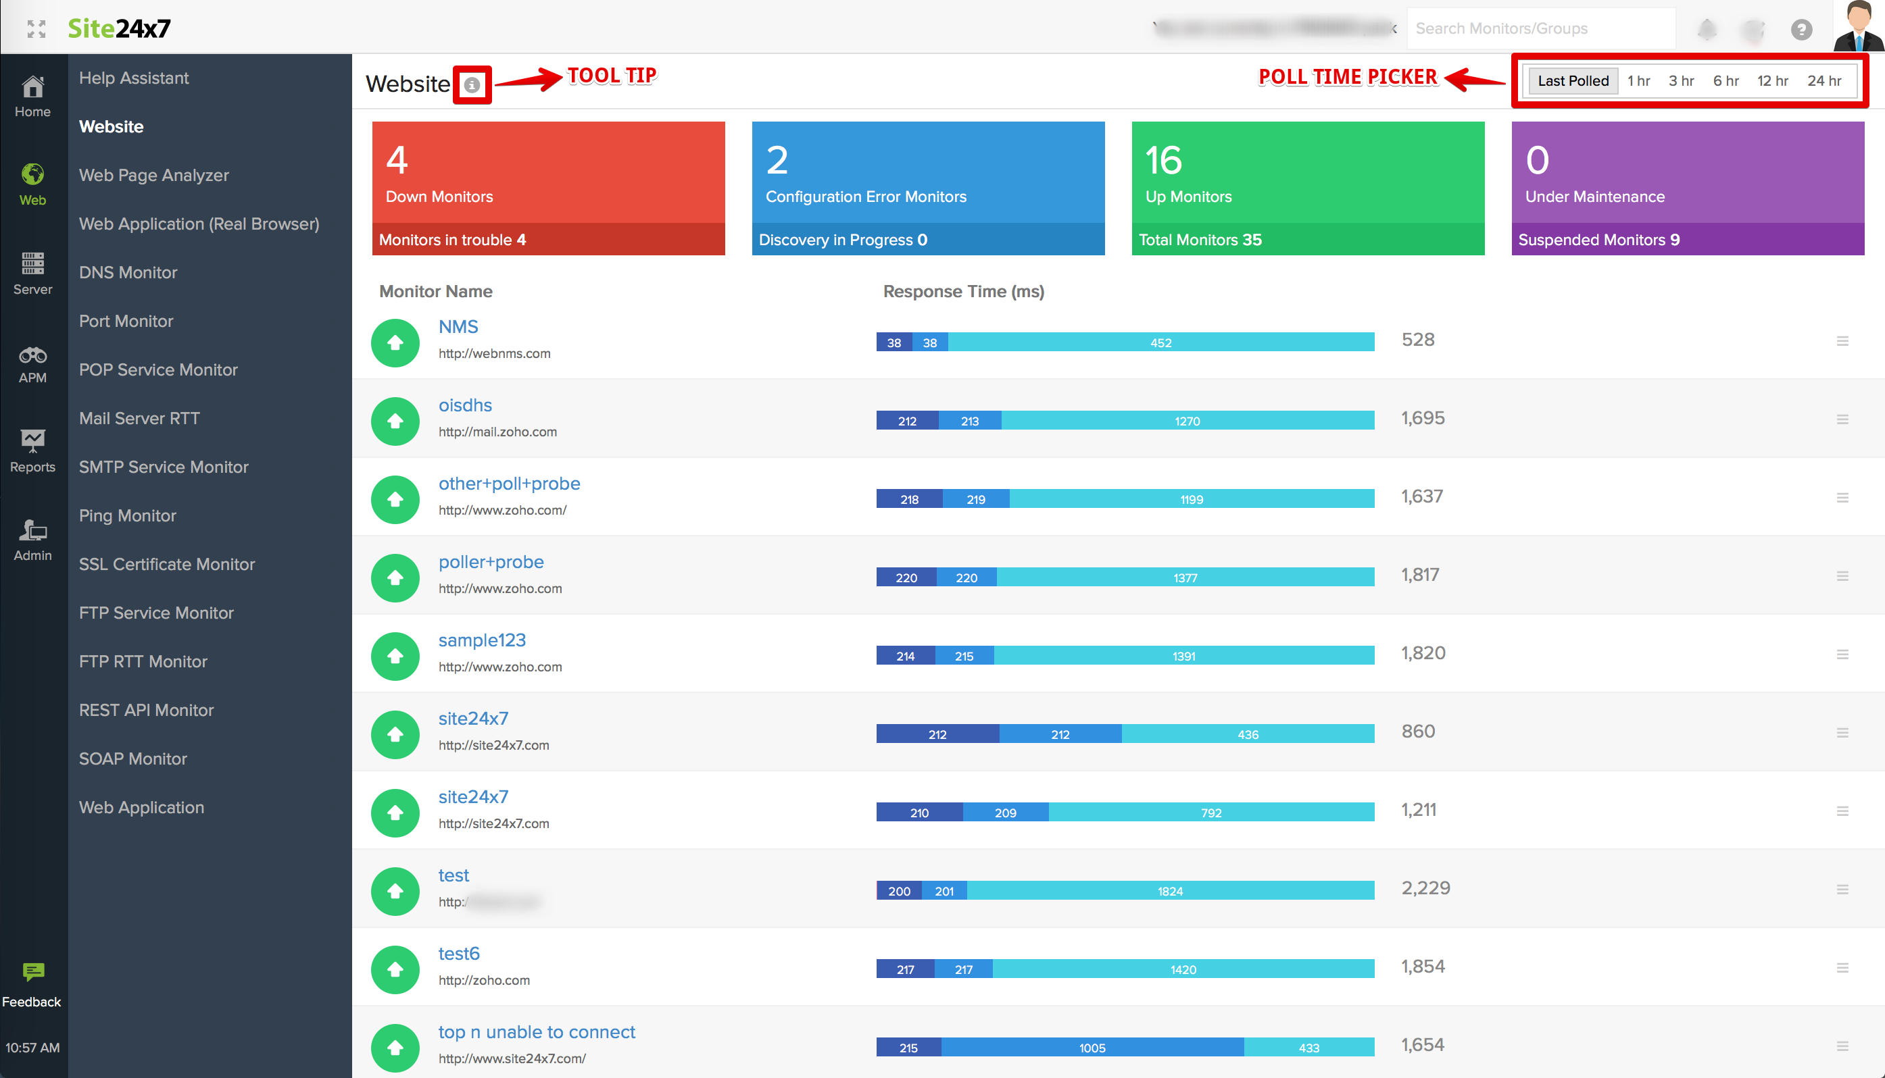Open the hamburger menu for sample123 row
1885x1078 pixels.
click(x=1843, y=654)
